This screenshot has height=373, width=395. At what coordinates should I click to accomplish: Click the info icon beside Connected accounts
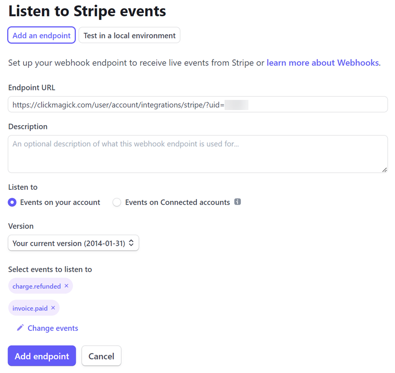click(237, 202)
